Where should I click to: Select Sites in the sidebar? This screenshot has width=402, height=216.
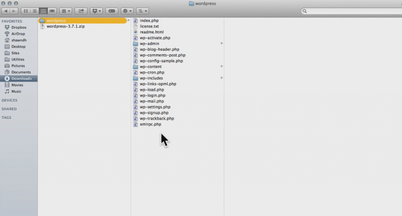19,53
